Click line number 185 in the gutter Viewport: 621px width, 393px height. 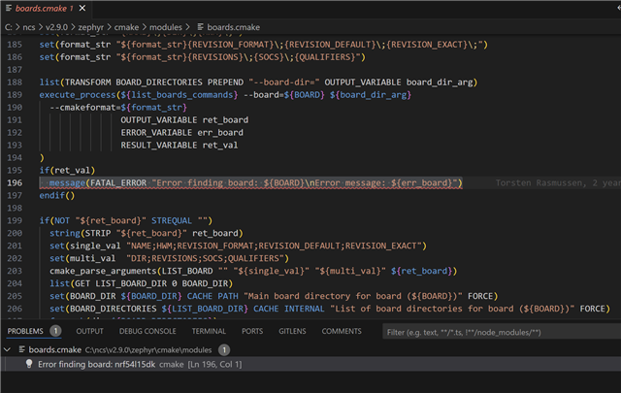tap(15, 45)
